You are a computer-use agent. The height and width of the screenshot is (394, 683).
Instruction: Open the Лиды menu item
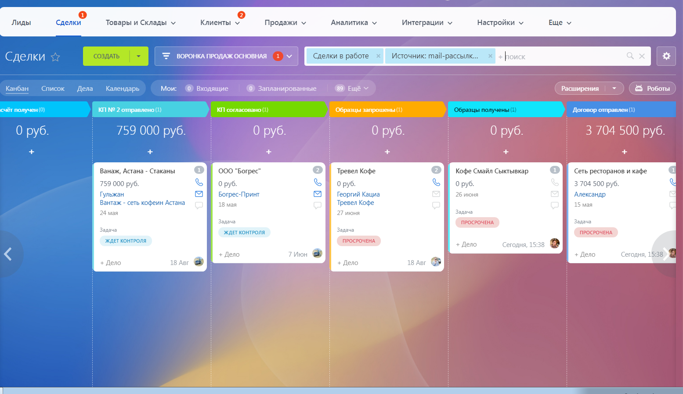point(21,22)
